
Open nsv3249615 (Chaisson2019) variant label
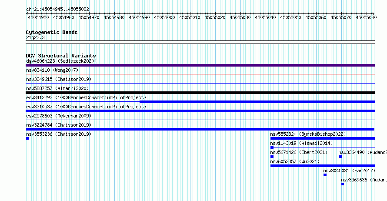(x=59, y=79)
